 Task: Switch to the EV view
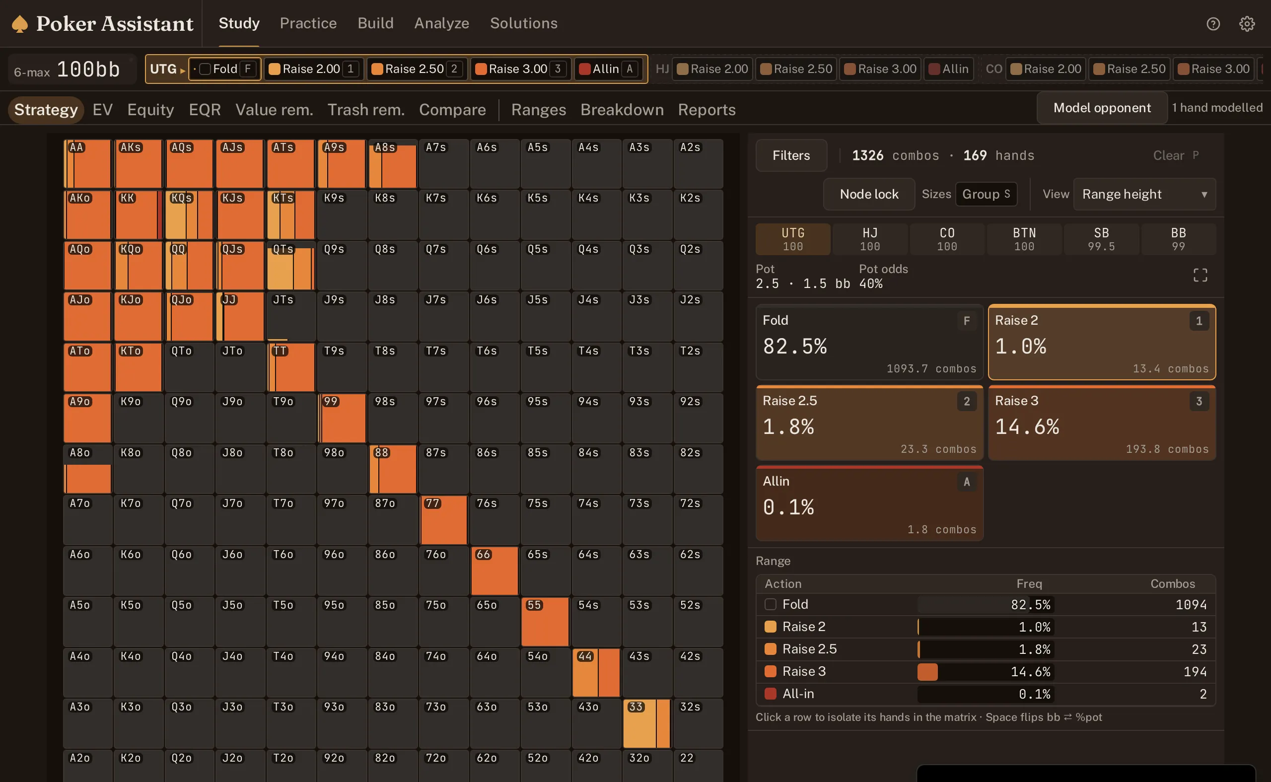pos(102,110)
